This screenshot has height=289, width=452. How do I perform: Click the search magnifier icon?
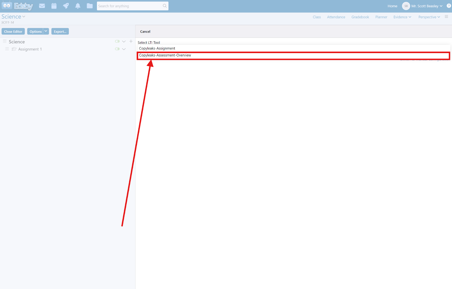[x=165, y=6]
